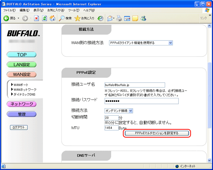Click the Forward arrow icon
213x170 pixels.
25,18
